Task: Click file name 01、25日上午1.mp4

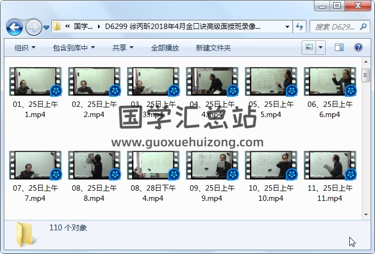Action: tap(35, 109)
